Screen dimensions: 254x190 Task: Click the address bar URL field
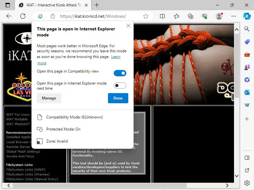(x=93, y=16)
